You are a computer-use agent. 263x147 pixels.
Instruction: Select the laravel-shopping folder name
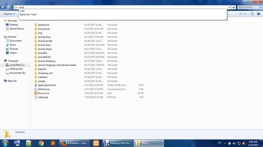[x=46, y=61]
